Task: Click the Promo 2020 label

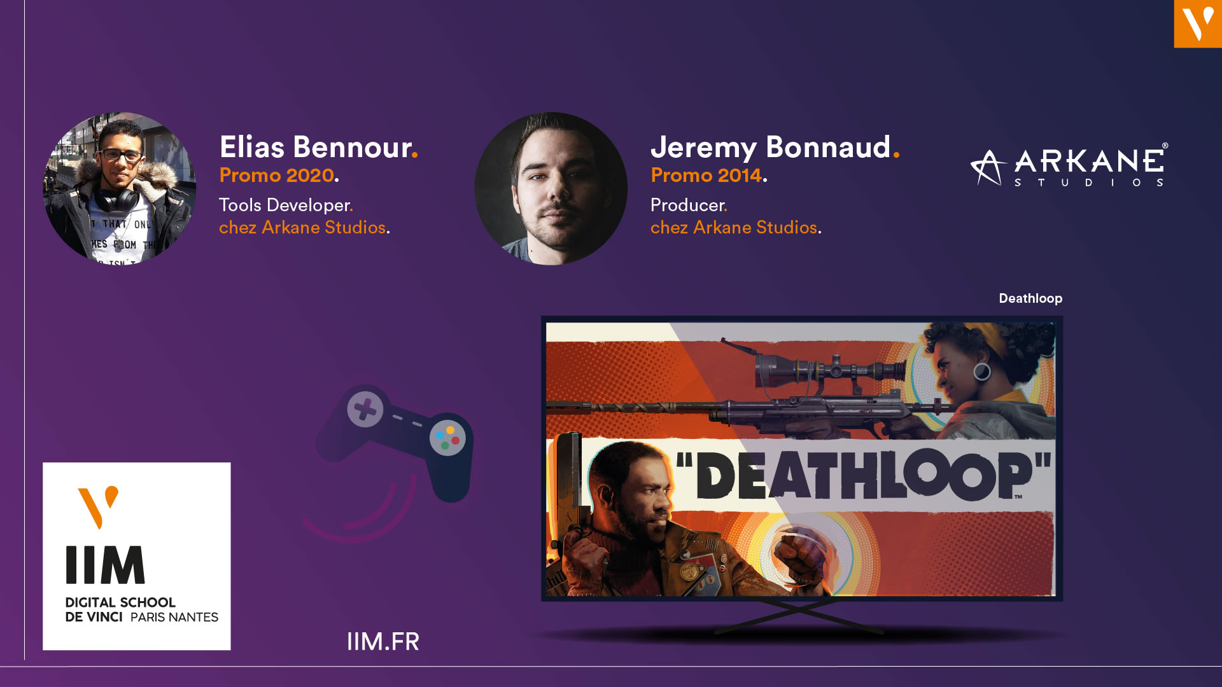Action: [x=278, y=175]
